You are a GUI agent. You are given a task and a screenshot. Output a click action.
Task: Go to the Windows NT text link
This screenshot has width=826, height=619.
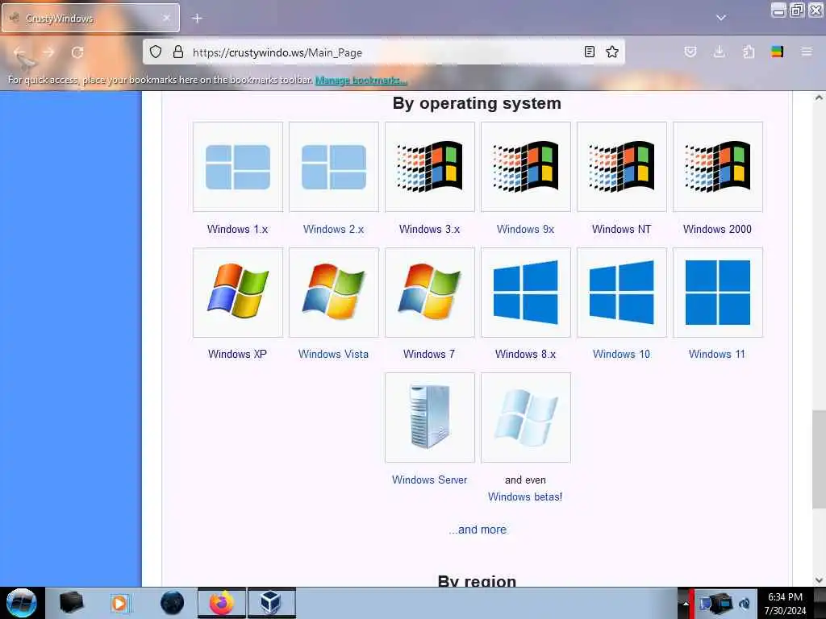(622, 229)
